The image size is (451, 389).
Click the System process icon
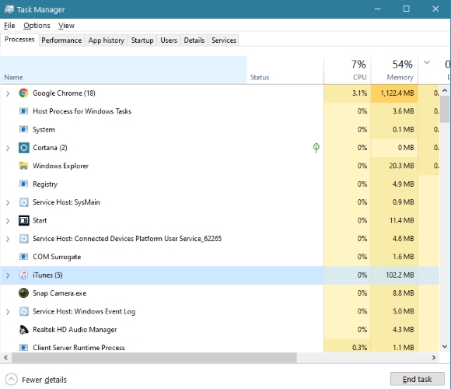pos(23,129)
